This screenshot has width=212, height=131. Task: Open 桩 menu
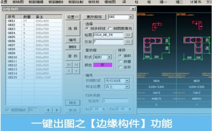coord(149,2)
